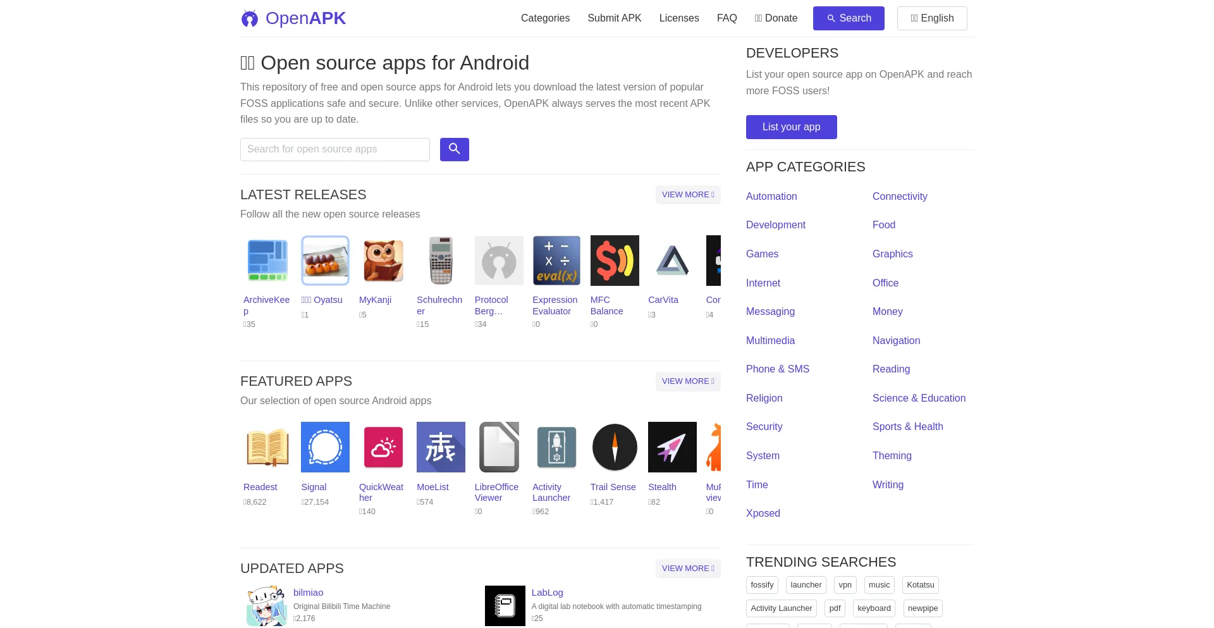Select the pdf trending tag
Viewport: 1214px width, 628px height.
pyautogui.click(x=835, y=608)
